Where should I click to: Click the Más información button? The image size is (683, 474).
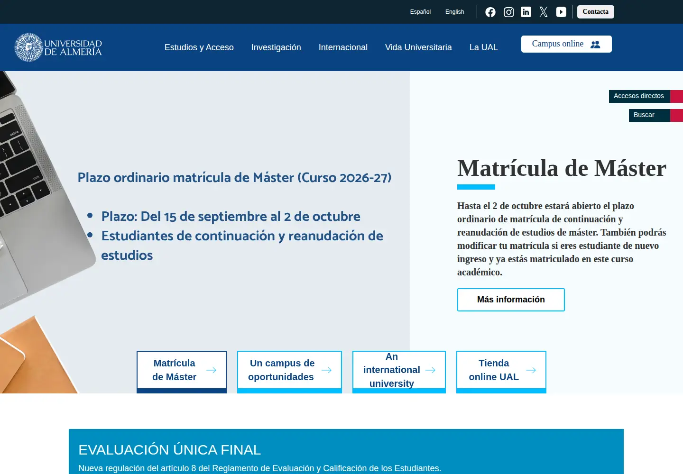tap(511, 300)
